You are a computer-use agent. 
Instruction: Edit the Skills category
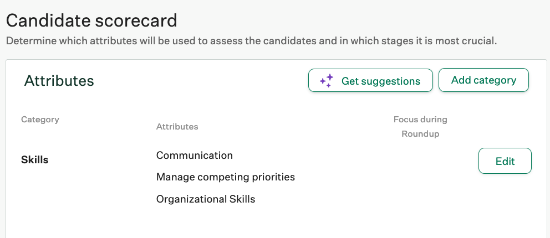(505, 161)
